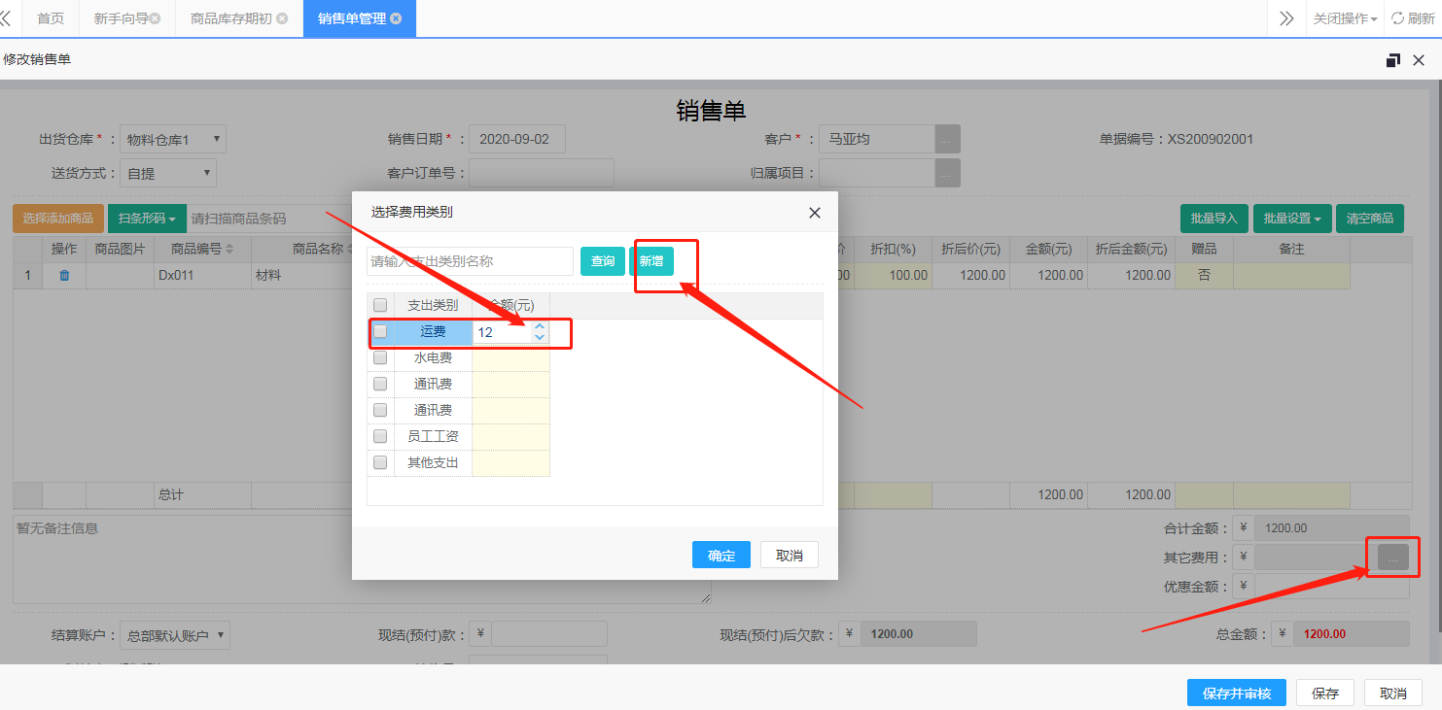Select the 销售单管理 tab
The width and height of the screenshot is (1442, 710).
click(360, 18)
